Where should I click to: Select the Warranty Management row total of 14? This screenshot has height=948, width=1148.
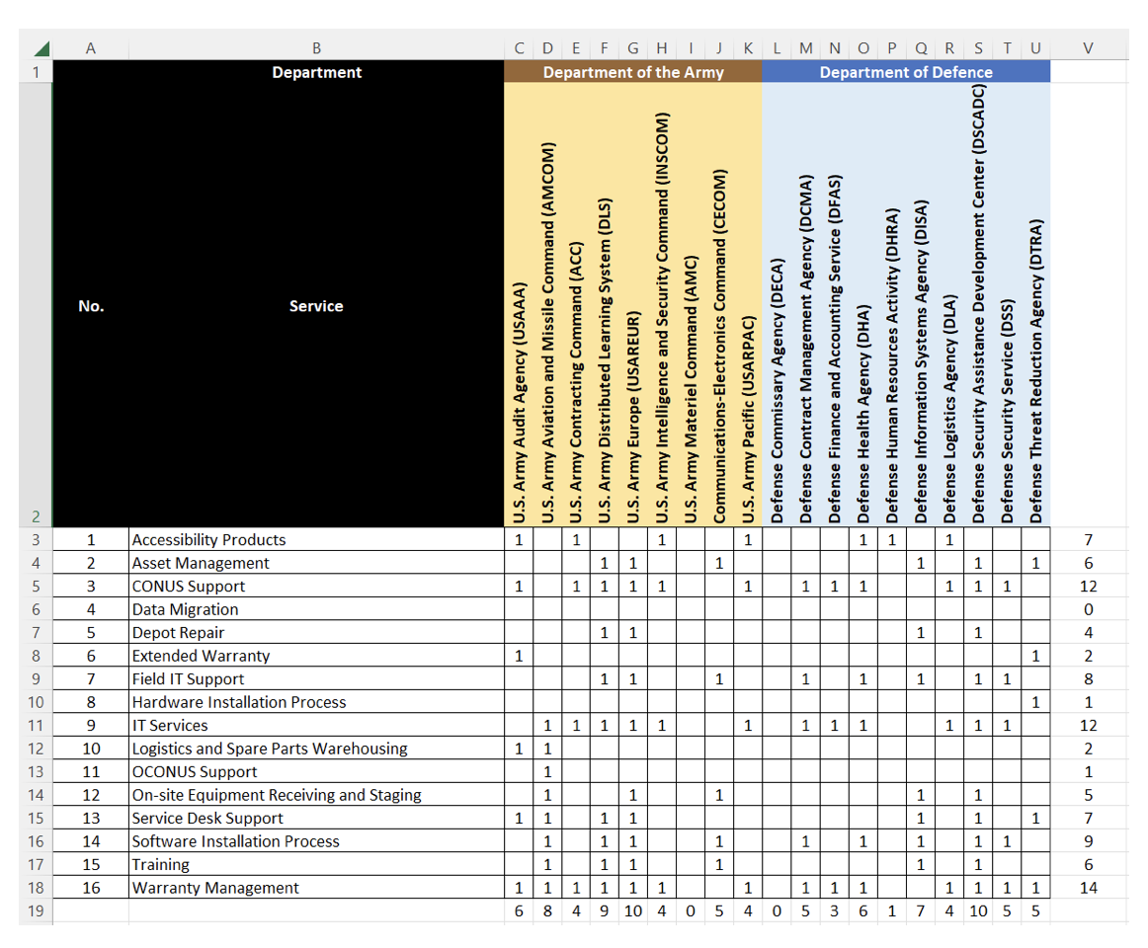(1089, 888)
